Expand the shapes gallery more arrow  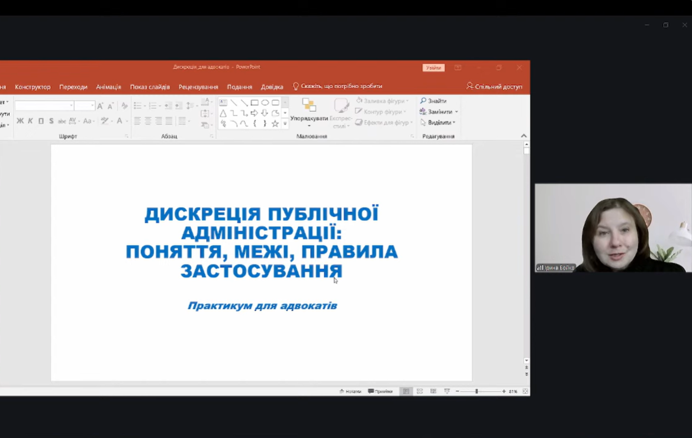coord(285,124)
